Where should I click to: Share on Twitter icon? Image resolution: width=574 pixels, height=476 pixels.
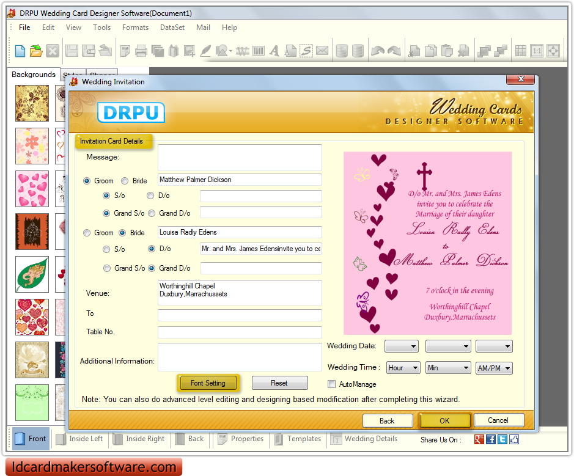point(502,439)
